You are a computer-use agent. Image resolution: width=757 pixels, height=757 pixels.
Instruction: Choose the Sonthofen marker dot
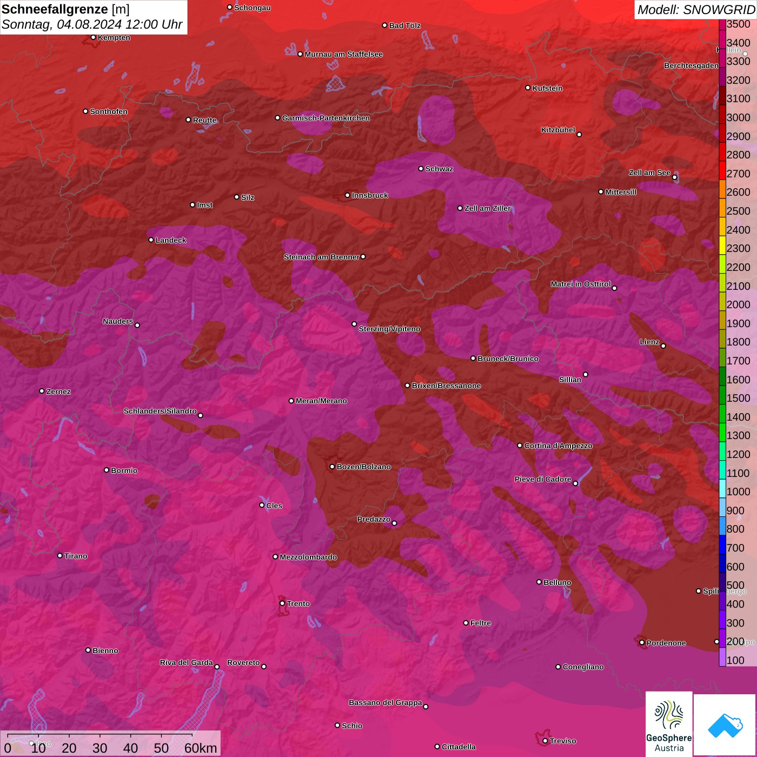pyautogui.click(x=85, y=111)
